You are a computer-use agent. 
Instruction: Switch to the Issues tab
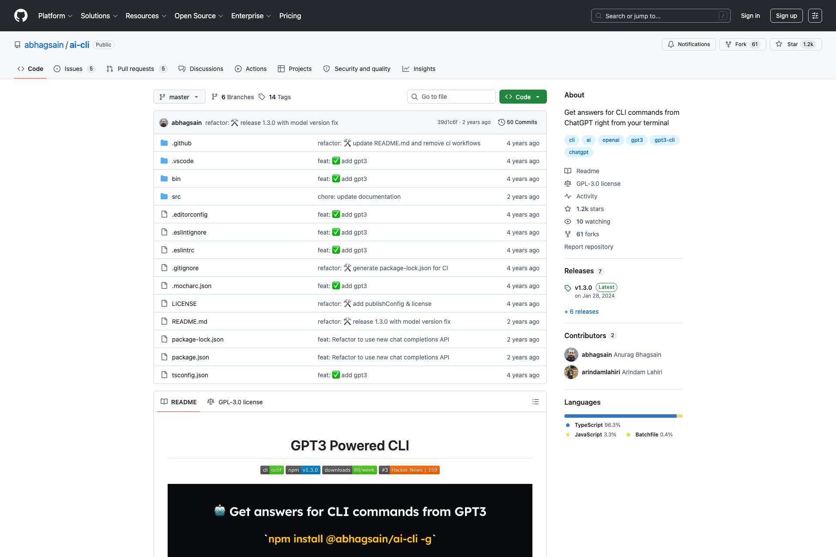74,69
